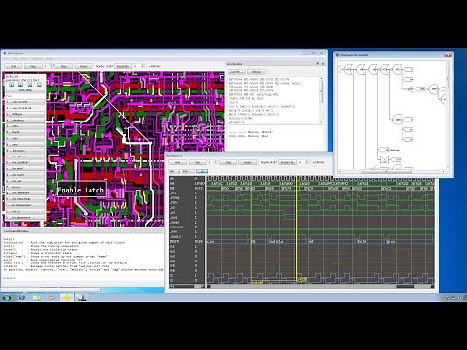Toggle the low_vias layer
The image size is (467, 350).
click(25, 181)
